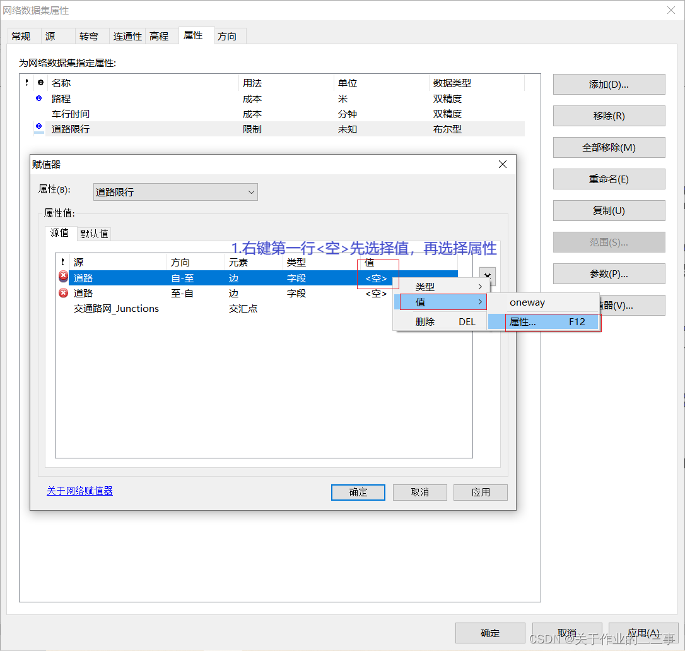Select oneway in the value submenu
The image size is (685, 651).
pos(543,302)
